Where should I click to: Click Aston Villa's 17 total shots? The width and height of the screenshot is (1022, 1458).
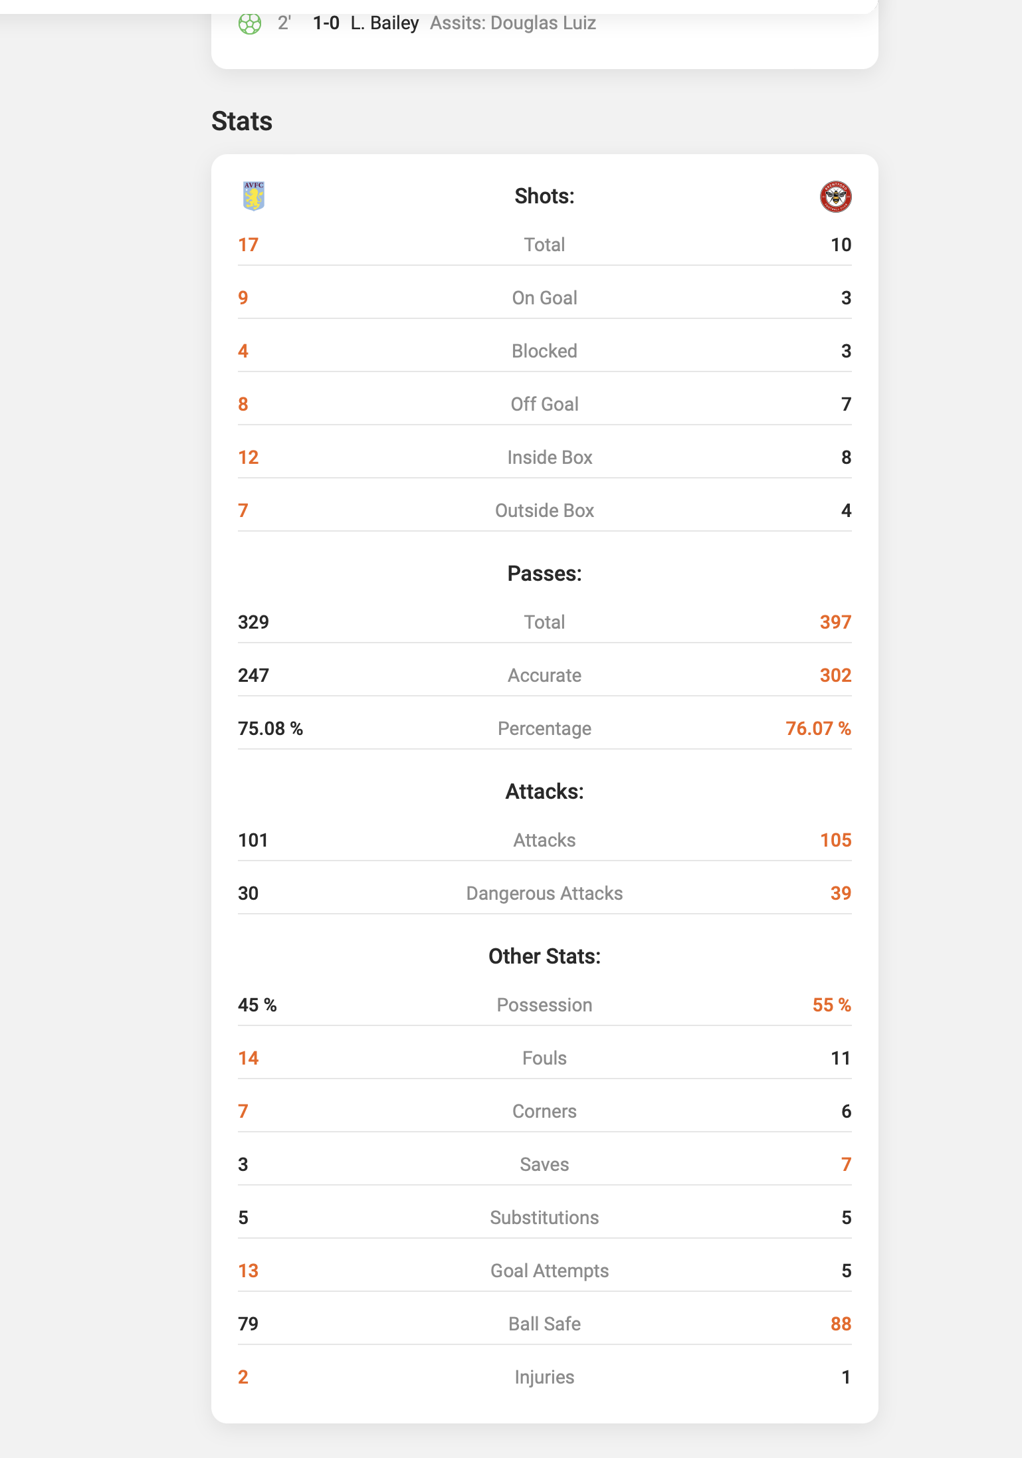(248, 245)
